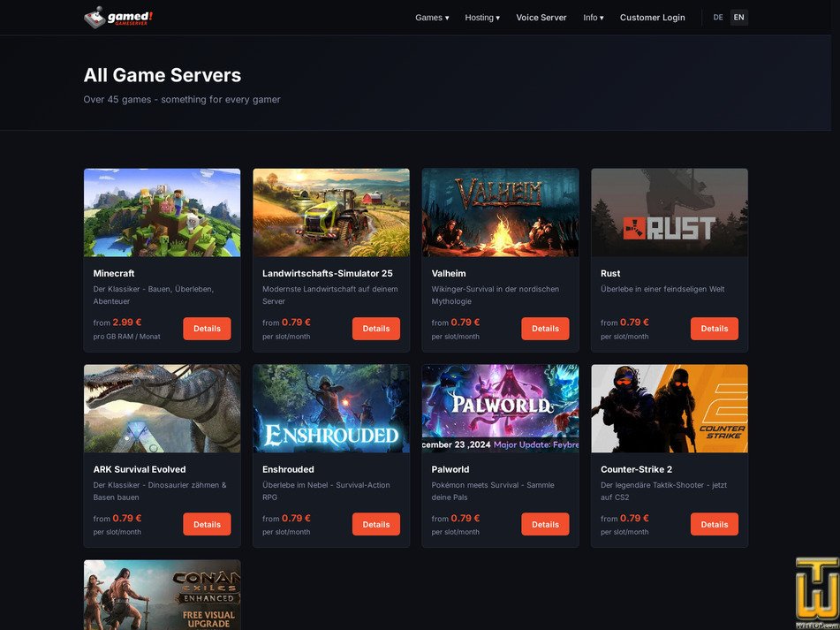The height and width of the screenshot is (630, 840).
Task: Open the Minecraft server thumbnail
Action: pyautogui.click(x=162, y=213)
